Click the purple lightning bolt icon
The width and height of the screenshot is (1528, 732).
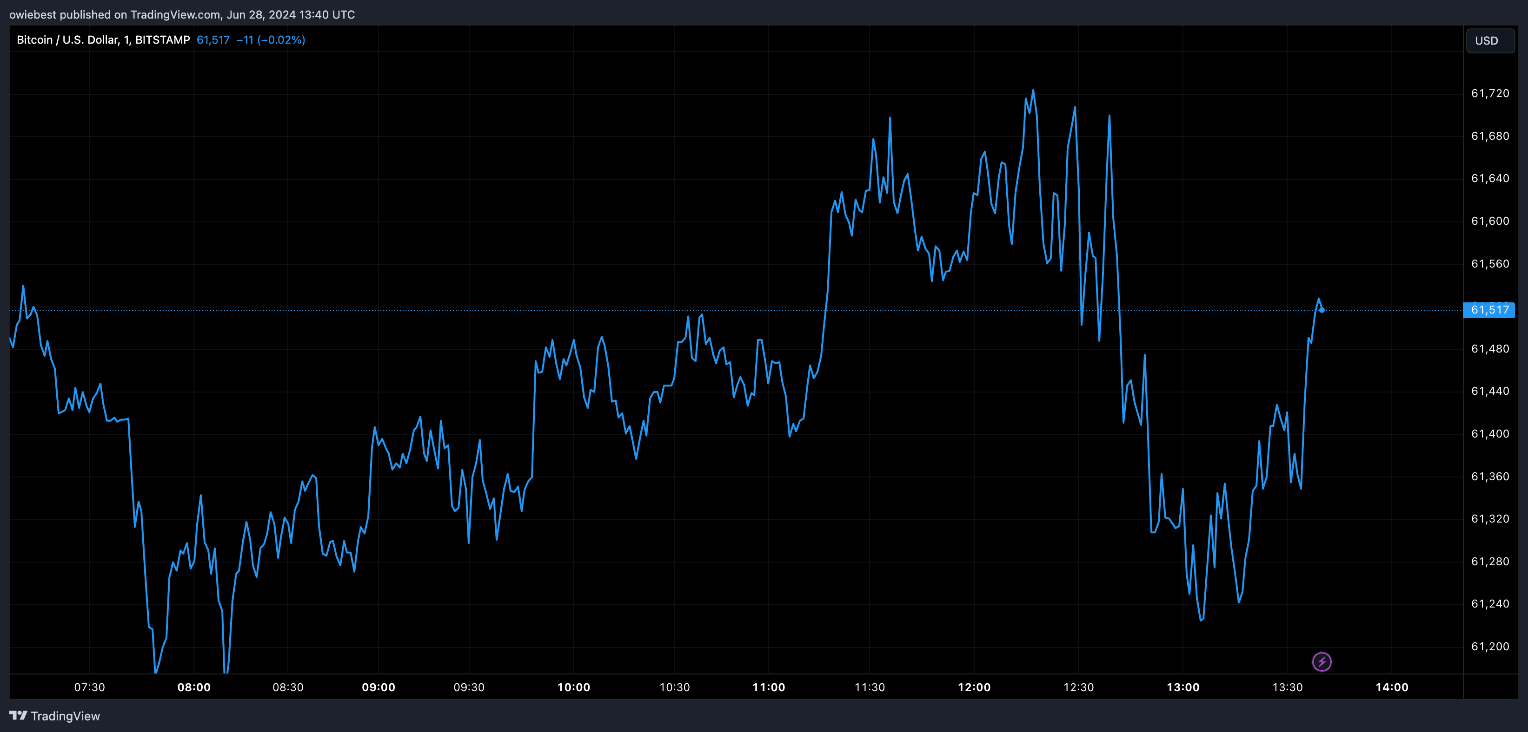pos(1322,661)
